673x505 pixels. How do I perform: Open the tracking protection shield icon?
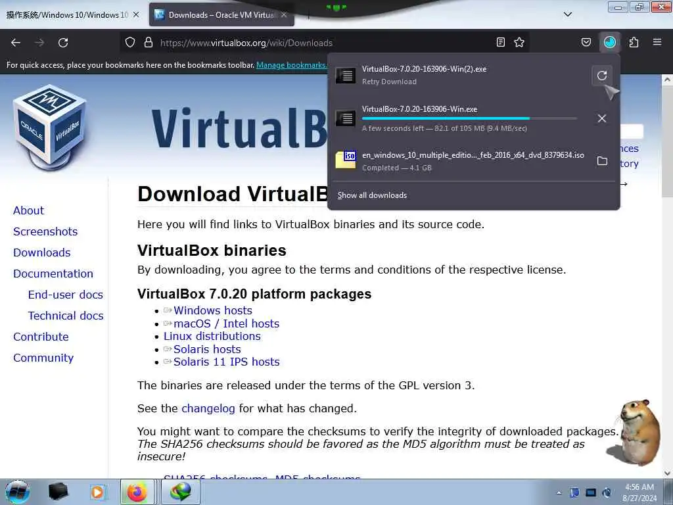coord(130,43)
